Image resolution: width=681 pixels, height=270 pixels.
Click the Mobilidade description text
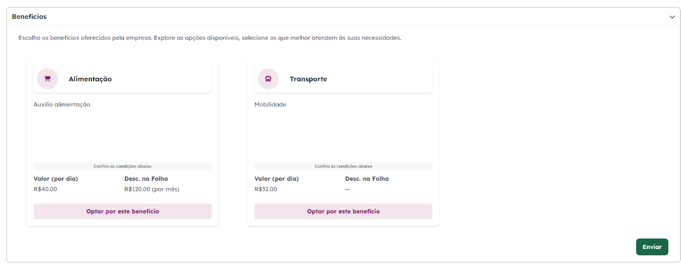pyautogui.click(x=270, y=105)
